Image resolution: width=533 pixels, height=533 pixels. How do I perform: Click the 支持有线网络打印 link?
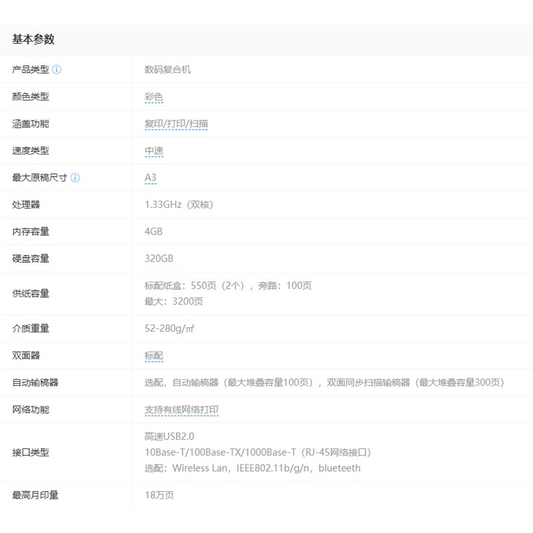coord(181,410)
